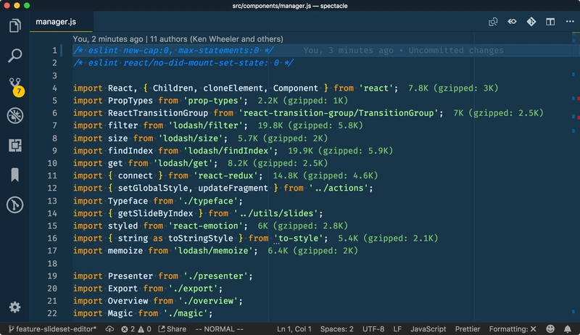Click 'ReactTransitionGroup' identifier on line 6
Image resolution: width=580 pixels, height=335 pixels.
point(158,113)
